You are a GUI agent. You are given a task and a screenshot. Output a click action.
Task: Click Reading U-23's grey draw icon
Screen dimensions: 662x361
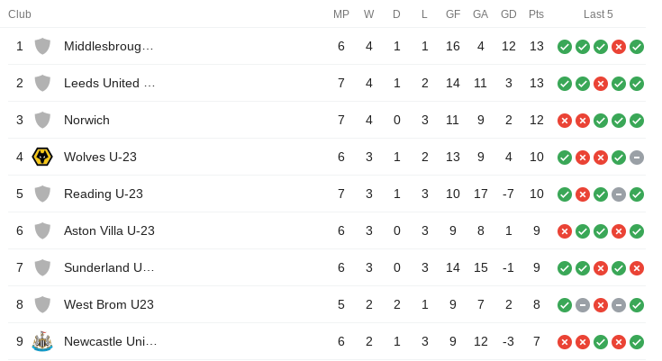click(619, 194)
